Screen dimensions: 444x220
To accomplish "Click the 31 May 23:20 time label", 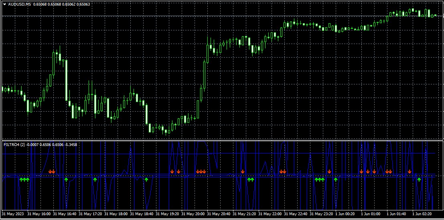I will click(x=322, y=214).
